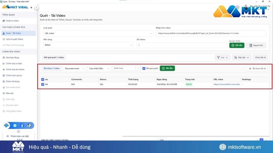This screenshot has height=153, width=273.
Task: Click the Thời lượng column header
Action: pos(133,80)
